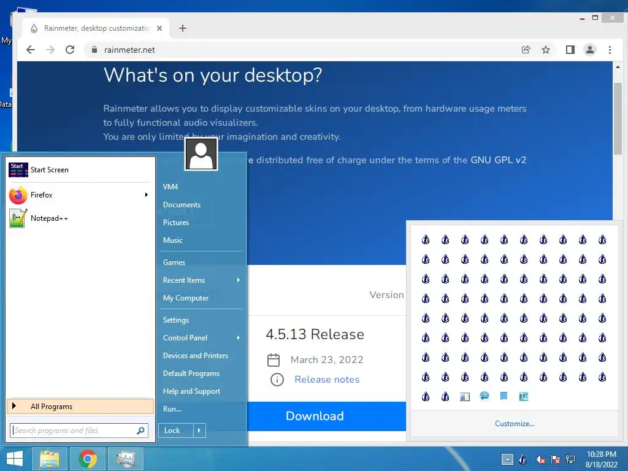The width and height of the screenshot is (628, 471).
Task: Click the Classic Shell seashell tray icon
Action: [484, 396]
